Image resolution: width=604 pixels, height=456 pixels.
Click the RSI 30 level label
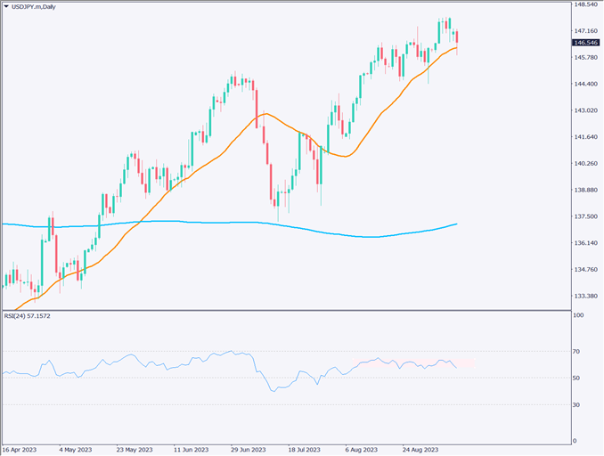click(577, 404)
